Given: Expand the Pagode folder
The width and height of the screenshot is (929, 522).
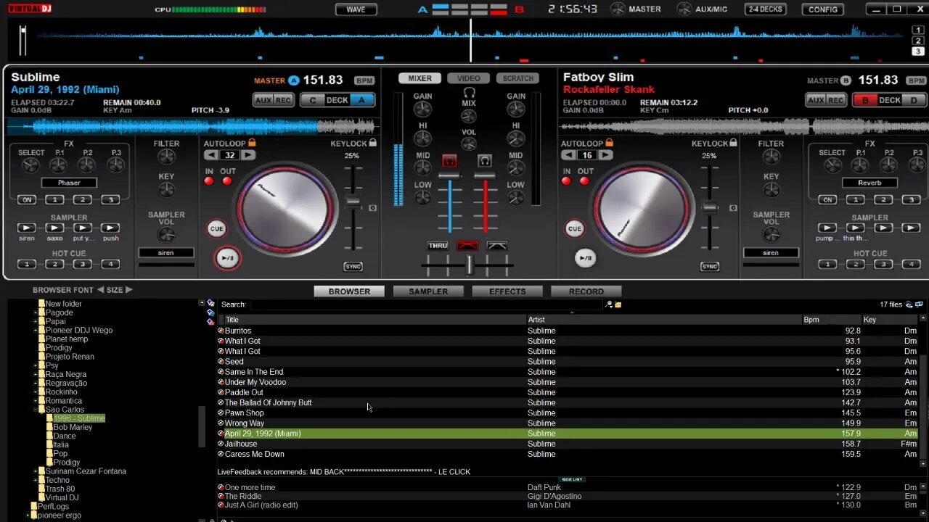Looking at the screenshot, I should [x=35, y=312].
